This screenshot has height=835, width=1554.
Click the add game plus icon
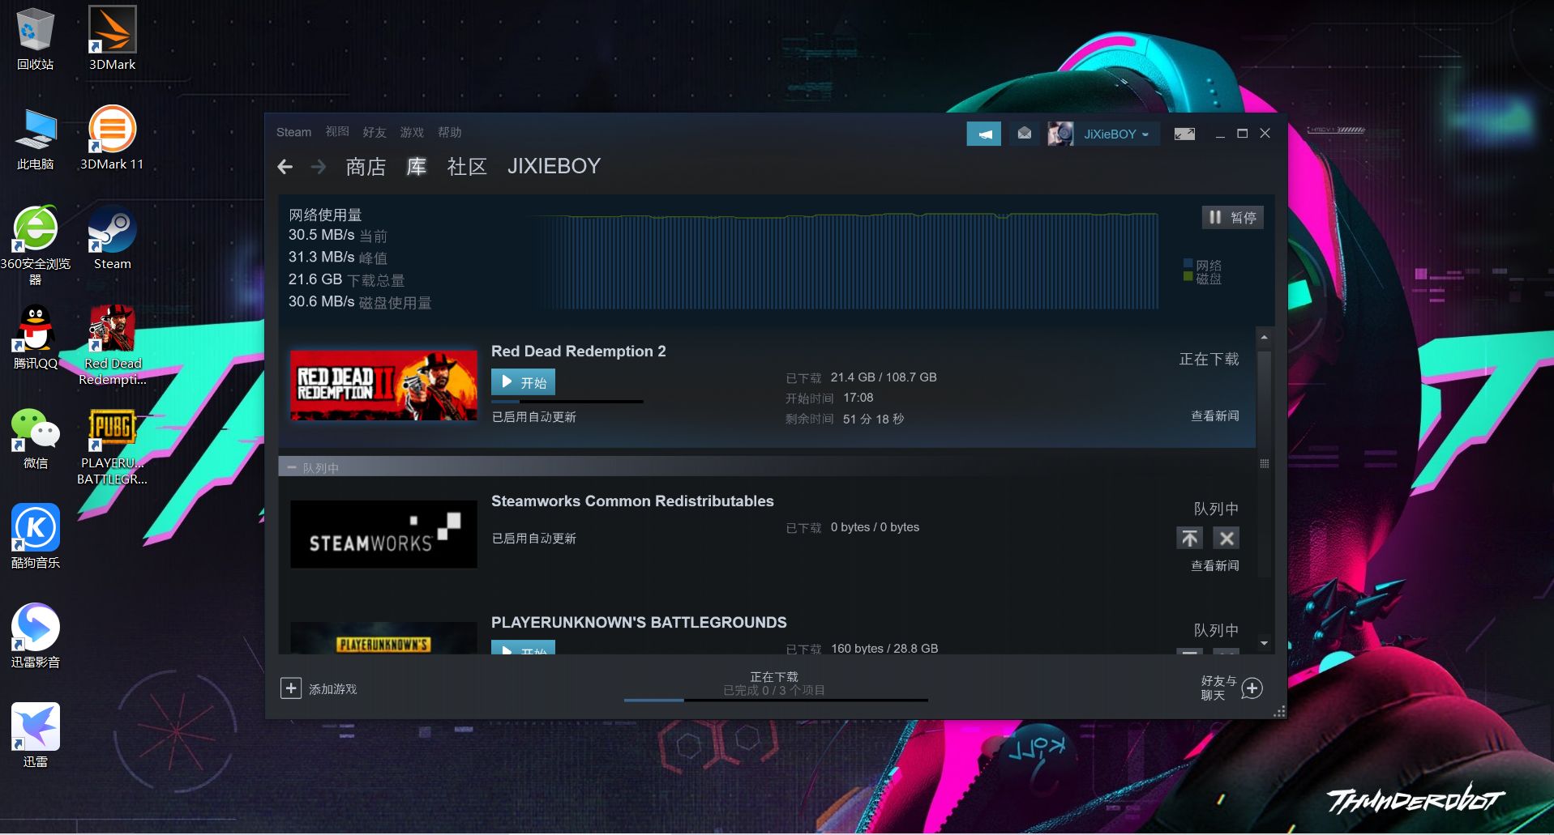point(291,688)
